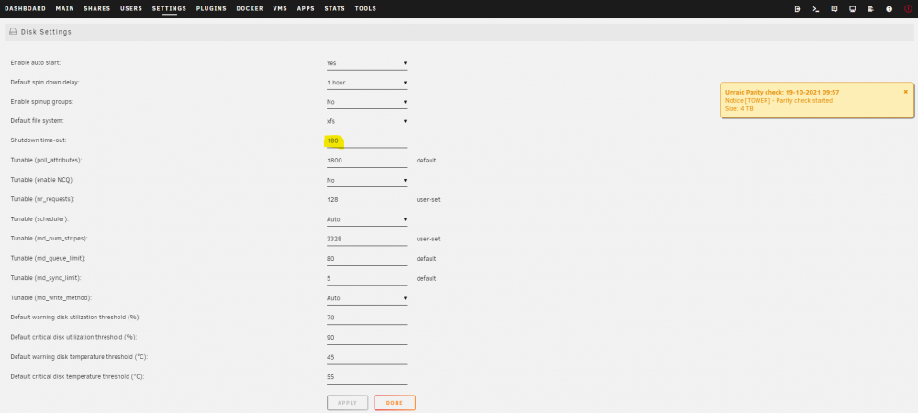Open the feedback icon in top bar

coord(834,9)
